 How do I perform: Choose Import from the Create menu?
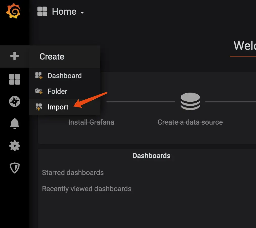65,107
